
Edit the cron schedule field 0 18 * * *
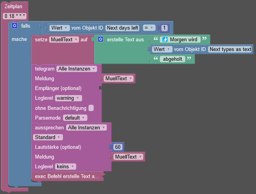click(x=15, y=16)
